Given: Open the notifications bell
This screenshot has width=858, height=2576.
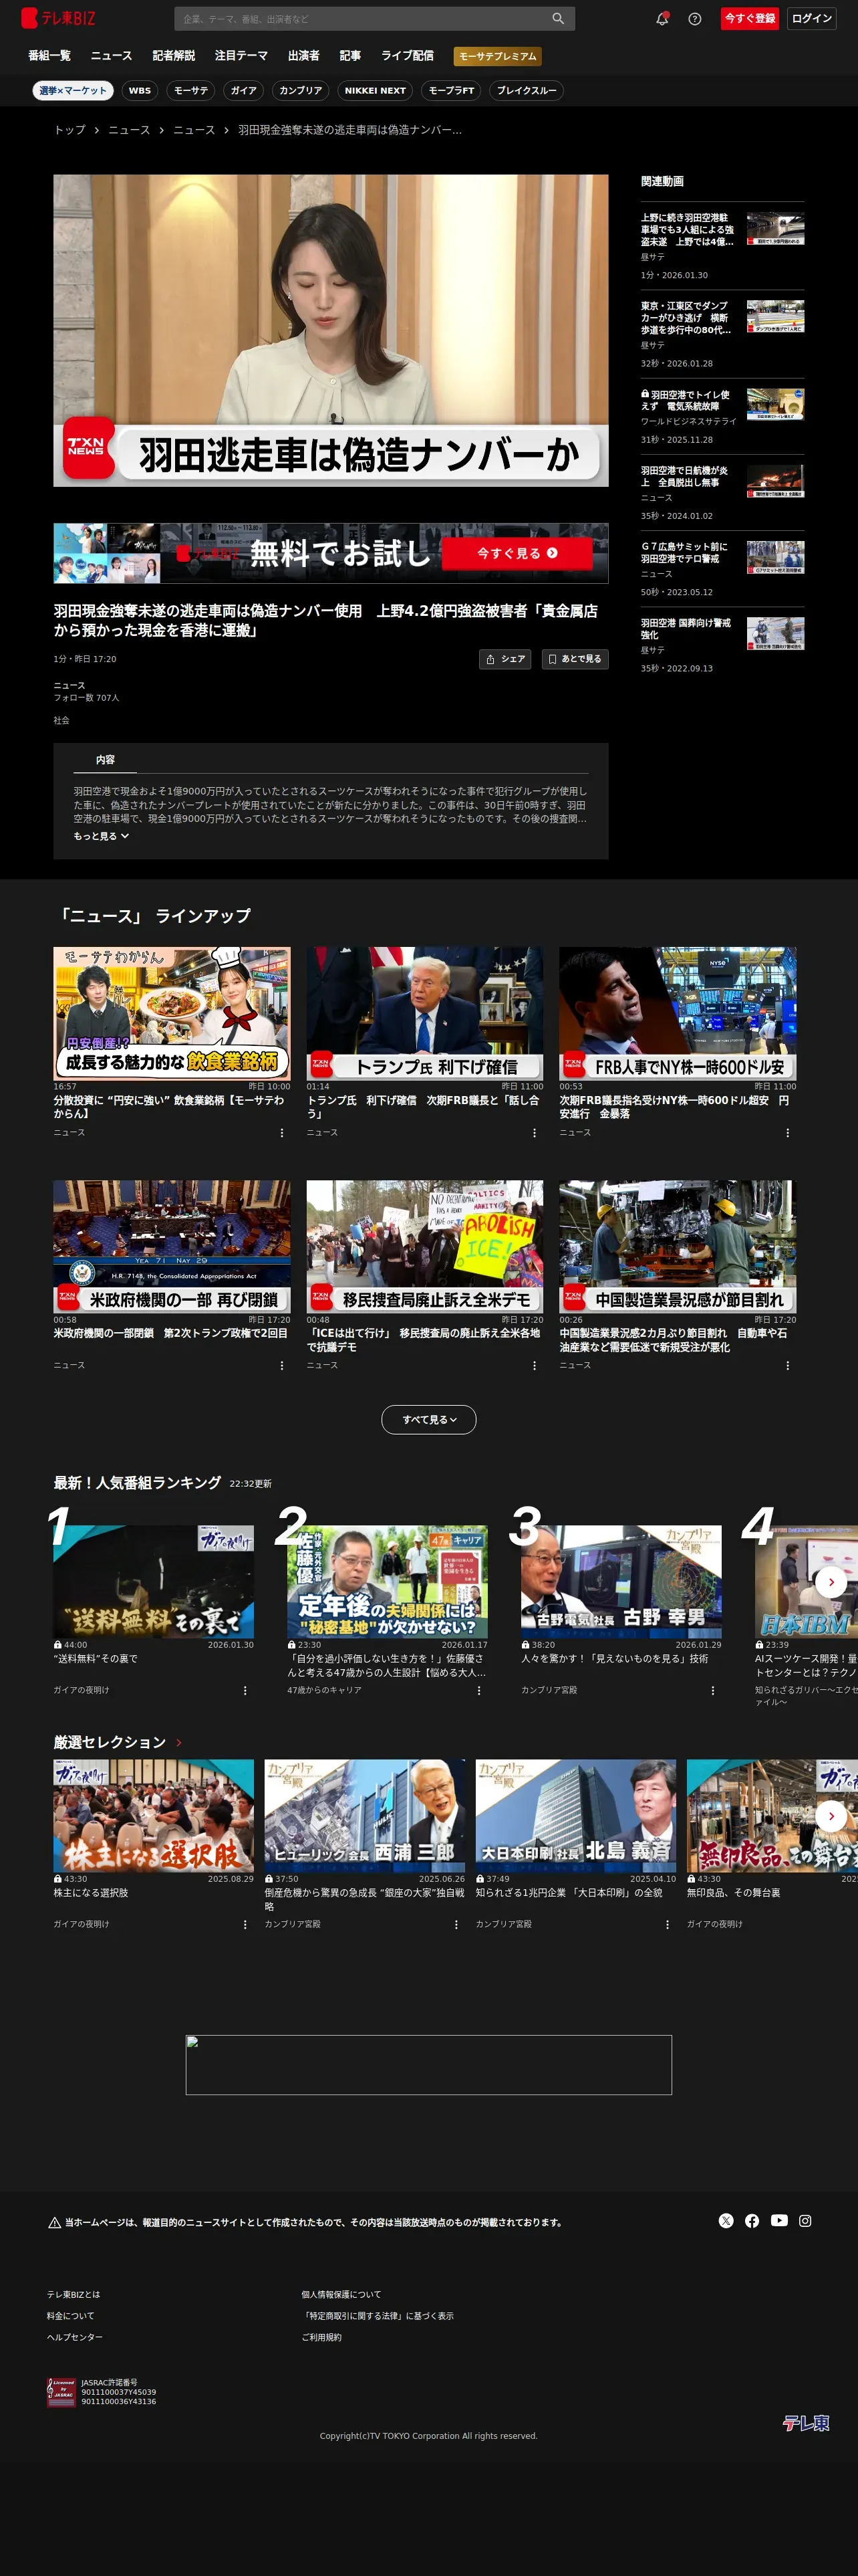Looking at the screenshot, I should tap(662, 18).
